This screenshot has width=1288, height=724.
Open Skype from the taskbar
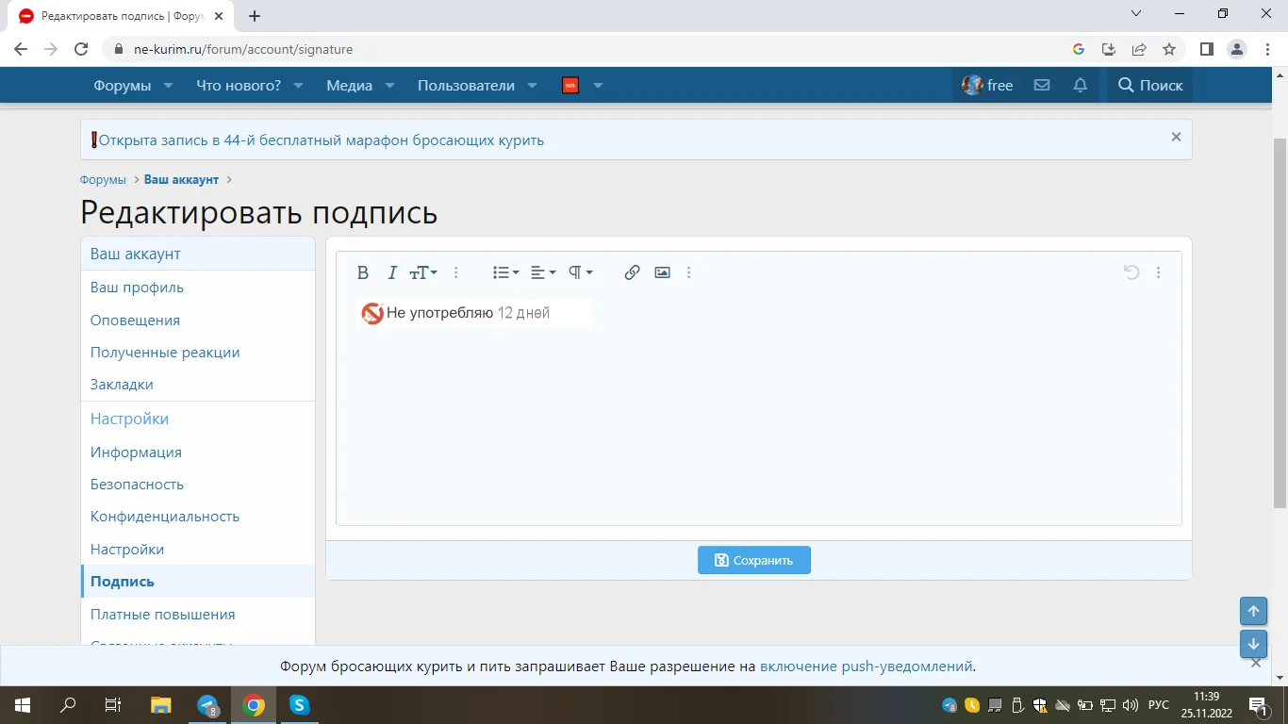(299, 704)
